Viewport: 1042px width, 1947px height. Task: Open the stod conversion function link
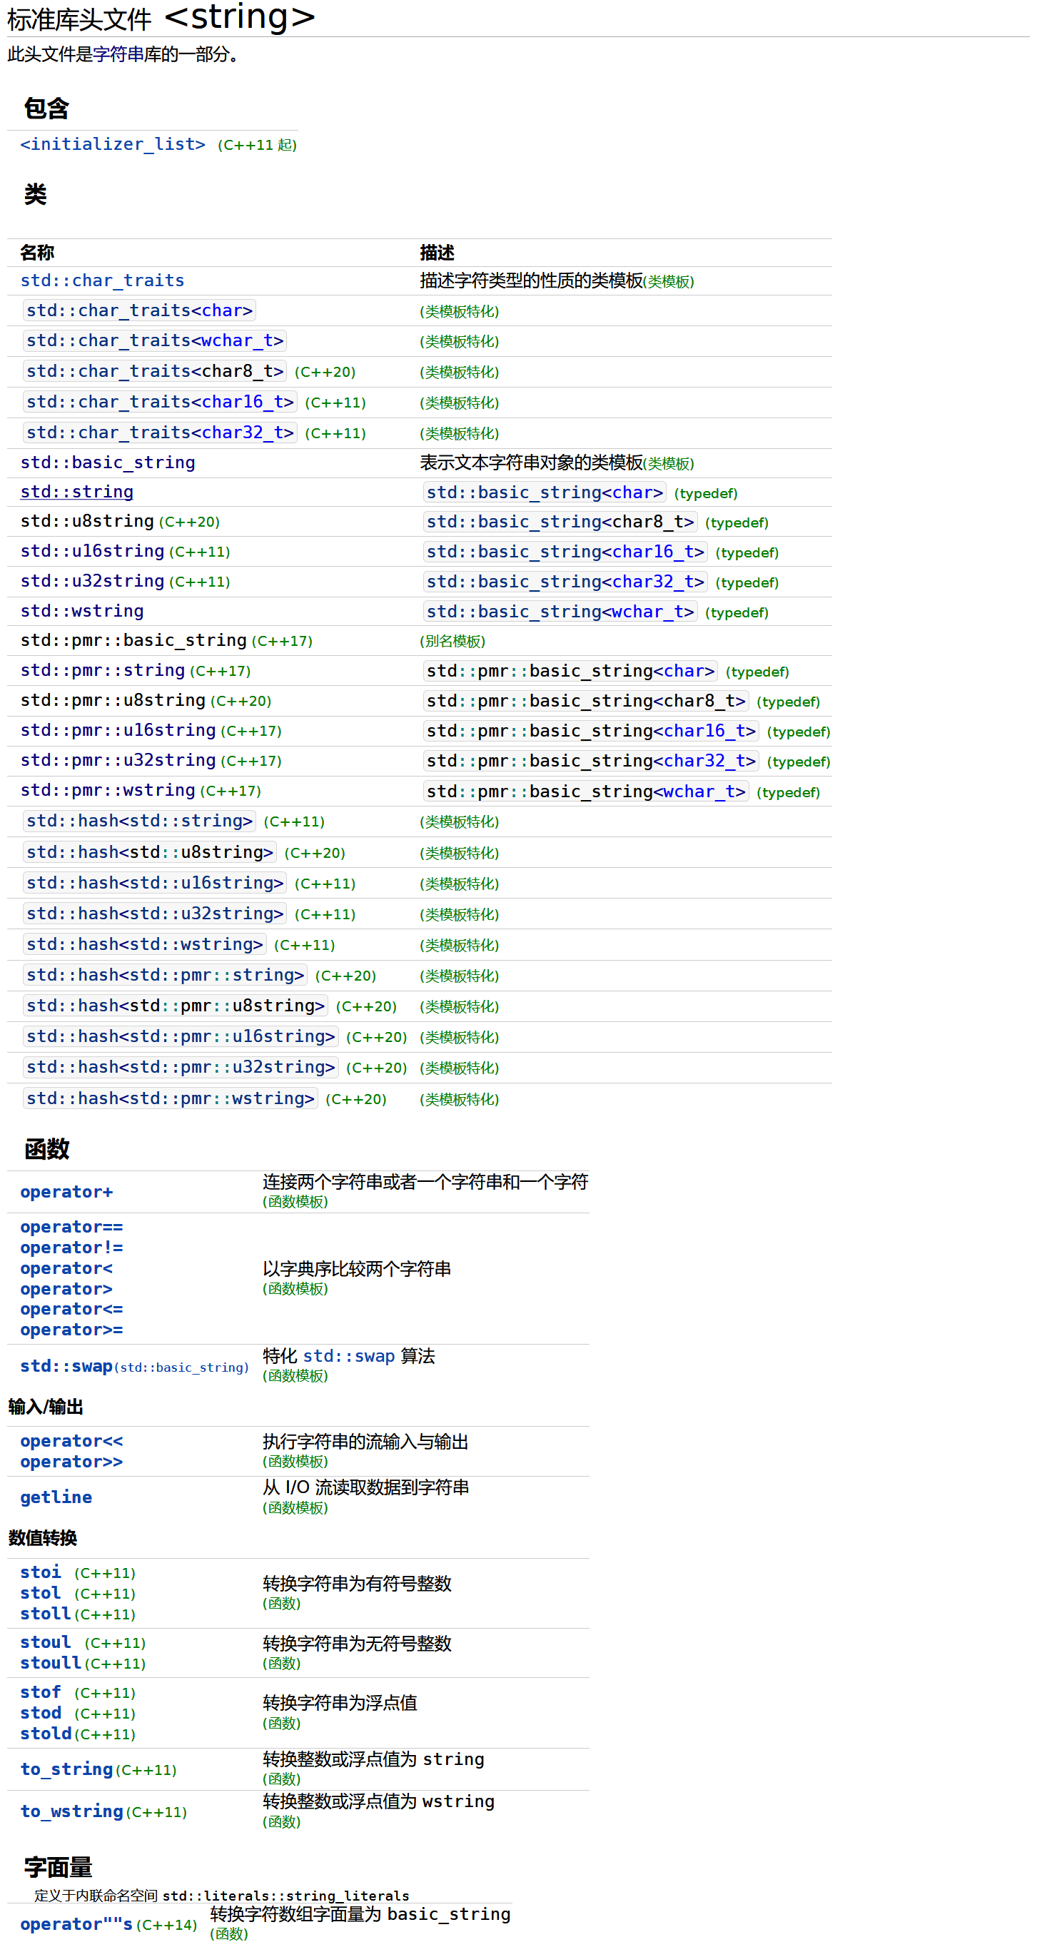(x=41, y=1713)
